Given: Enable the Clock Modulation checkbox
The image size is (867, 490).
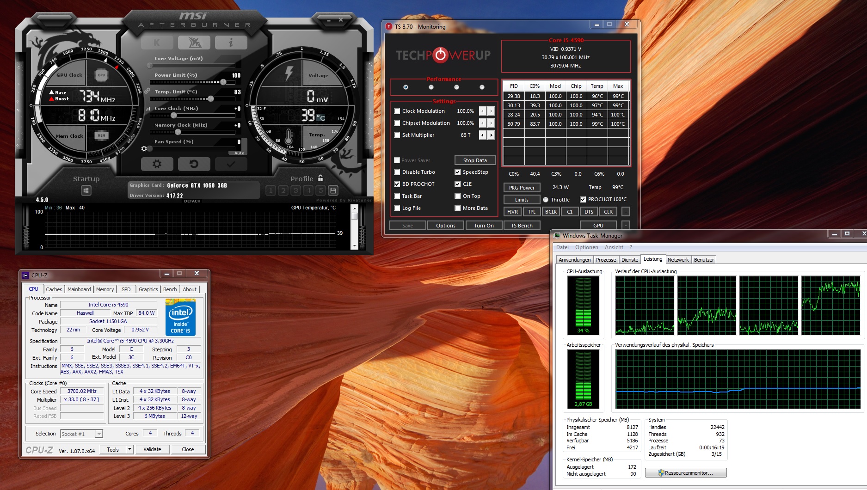Looking at the screenshot, I should 397,111.
